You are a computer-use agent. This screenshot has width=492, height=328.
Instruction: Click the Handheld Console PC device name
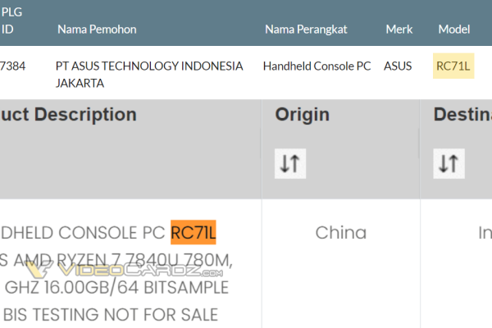coord(317,66)
